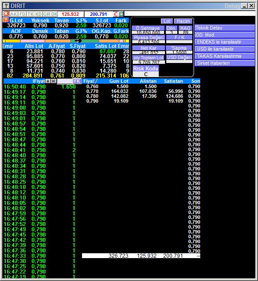258x281 pixels.
Task: Click the orange question mark icon by G.Lot
Action: [x=6, y=20]
